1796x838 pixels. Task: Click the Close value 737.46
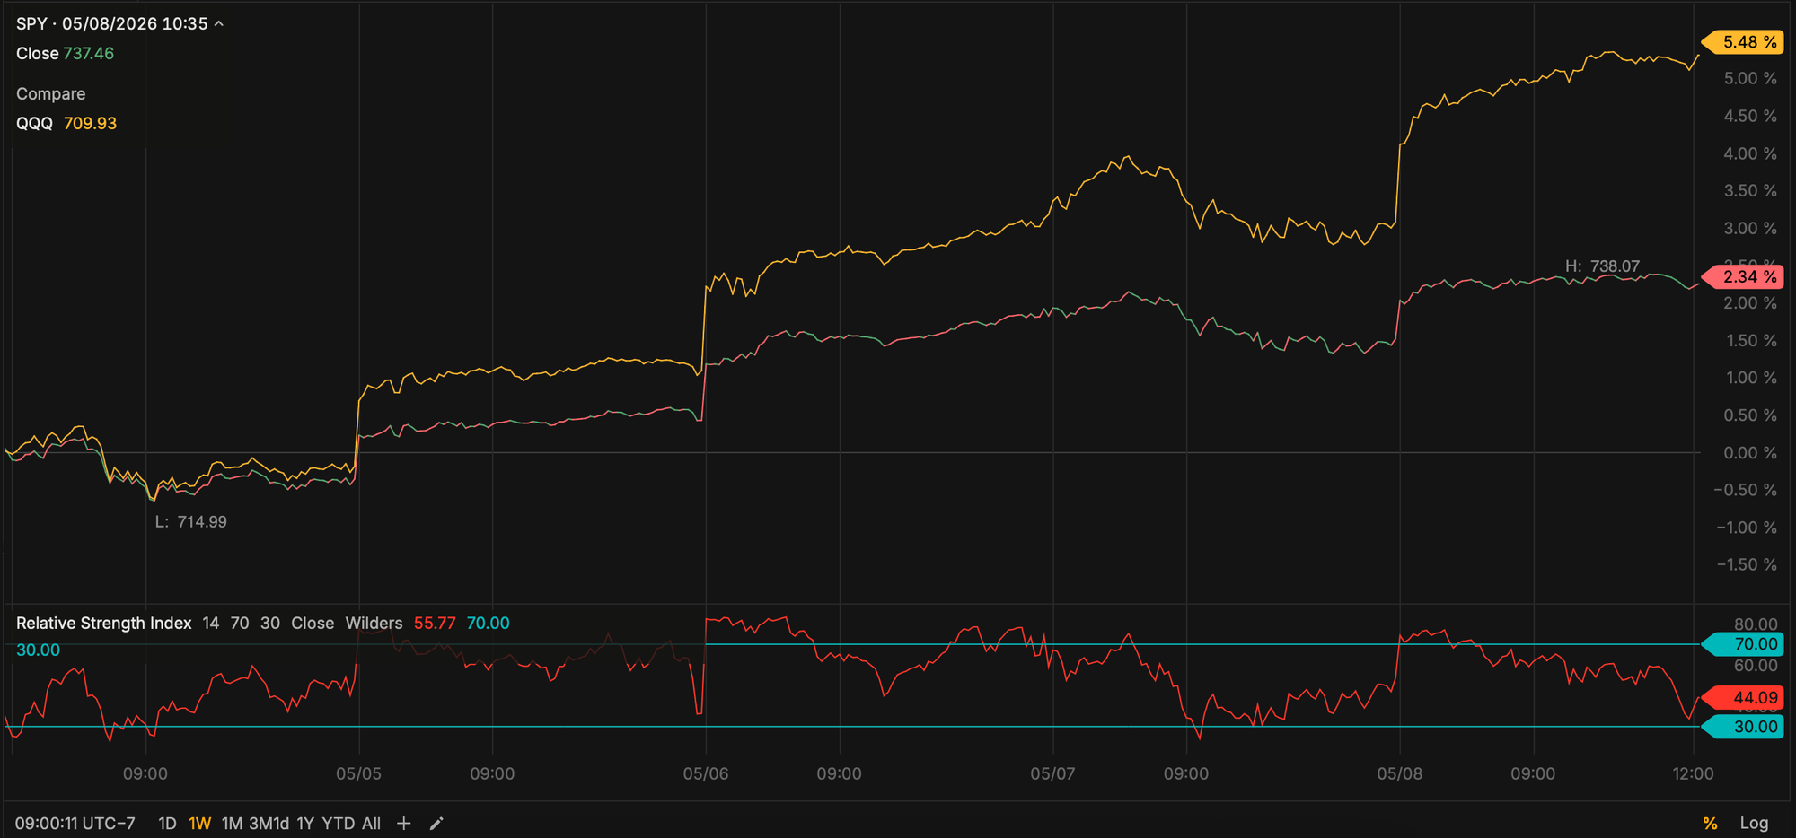(88, 53)
